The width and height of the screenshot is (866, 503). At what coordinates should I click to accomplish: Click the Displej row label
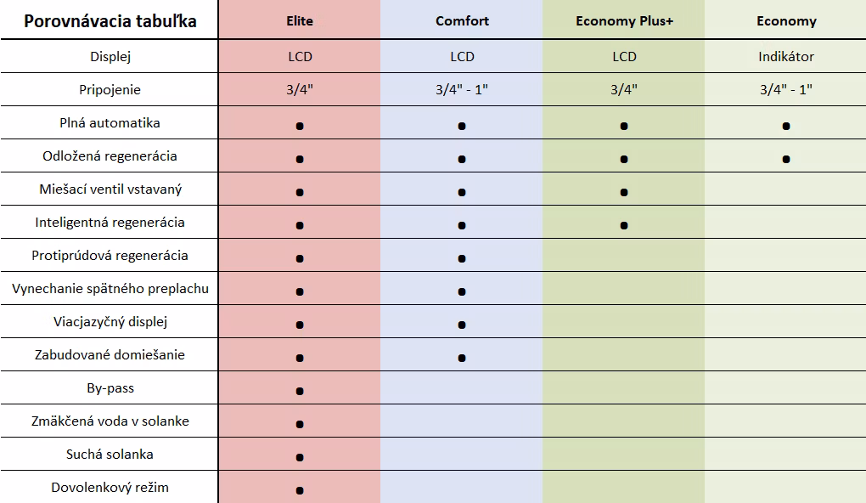[x=110, y=56]
